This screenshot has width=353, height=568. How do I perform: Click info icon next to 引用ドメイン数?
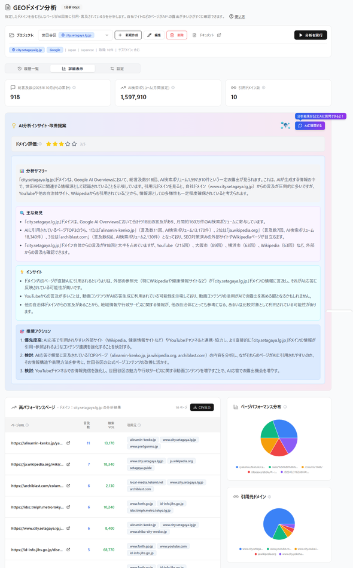[x=263, y=88]
